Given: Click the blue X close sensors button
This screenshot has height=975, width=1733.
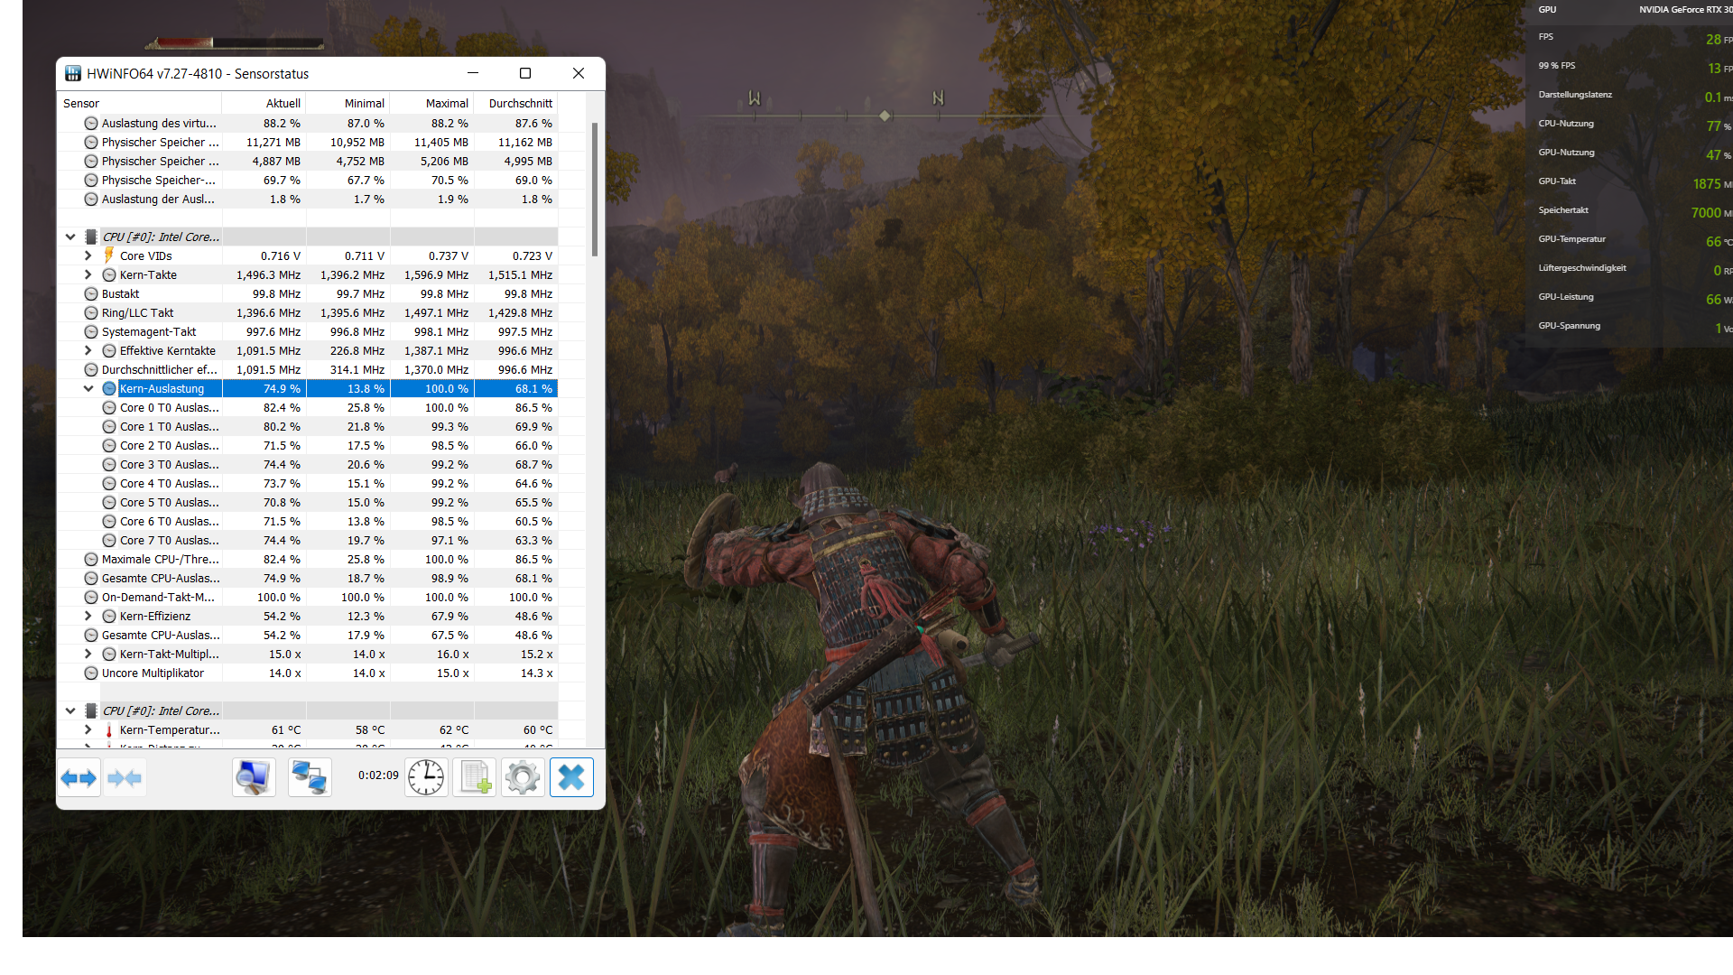Looking at the screenshot, I should click(x=571, y=778).
